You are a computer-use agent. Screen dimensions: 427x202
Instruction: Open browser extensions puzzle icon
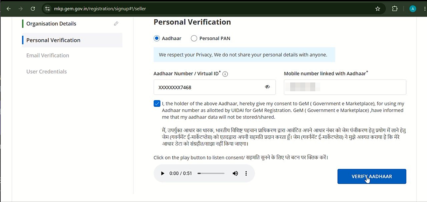pyautogui.click(x=395, y=9)
